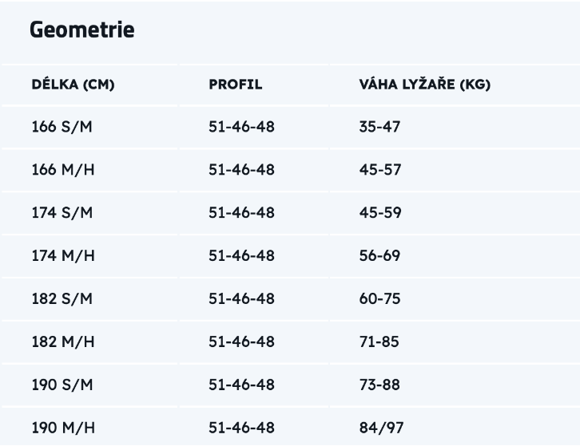This screenshot has width=580, height=446.
Task: Select the 71-85 skier weight value
Action: pos(379,342)
